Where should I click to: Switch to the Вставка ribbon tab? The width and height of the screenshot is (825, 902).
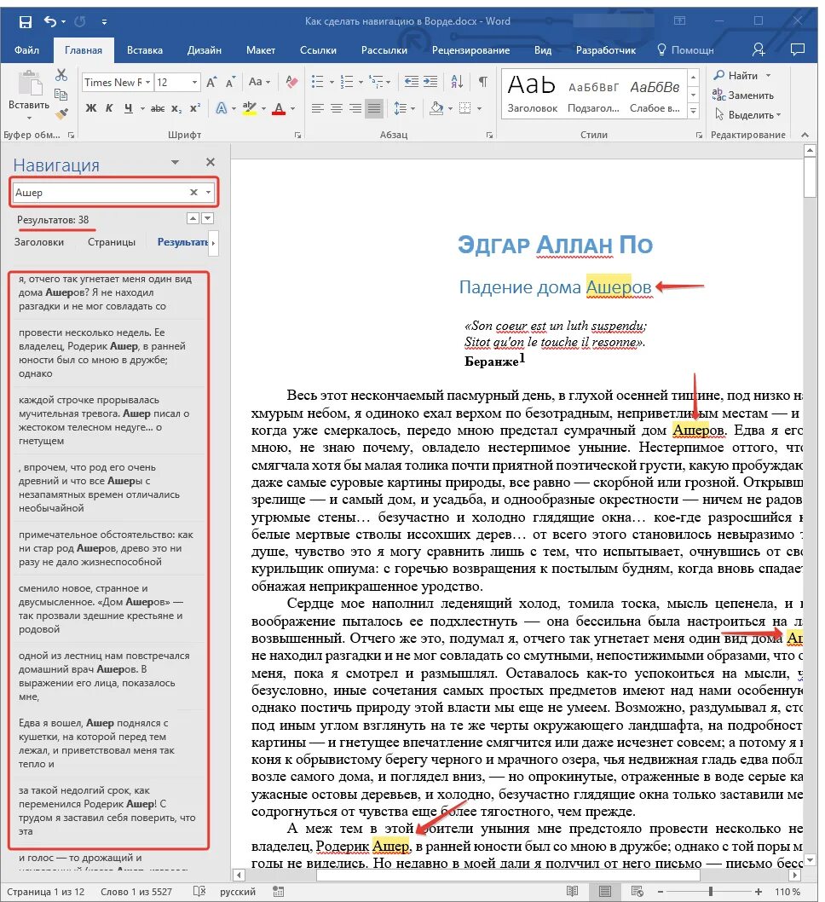[144, 50]
